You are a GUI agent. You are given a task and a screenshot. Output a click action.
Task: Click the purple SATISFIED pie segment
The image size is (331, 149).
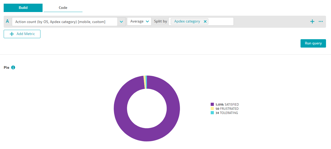[147, 135]
